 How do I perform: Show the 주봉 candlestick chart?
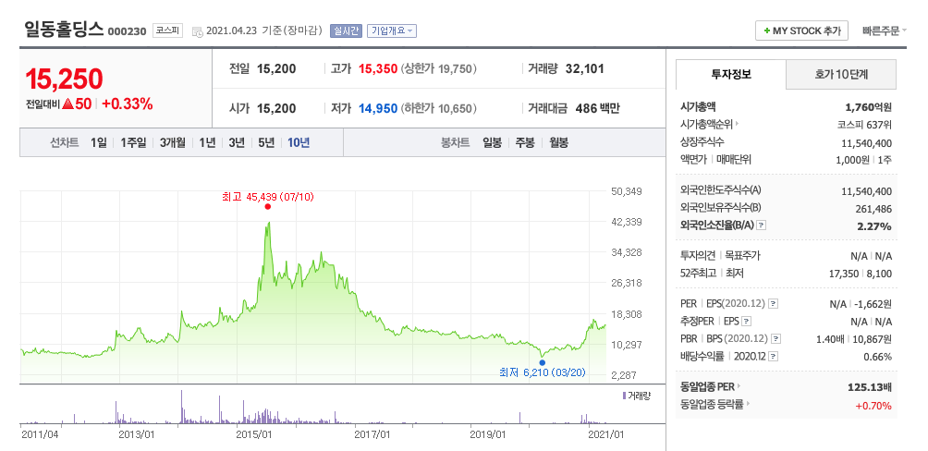click(x=525, y=142)
